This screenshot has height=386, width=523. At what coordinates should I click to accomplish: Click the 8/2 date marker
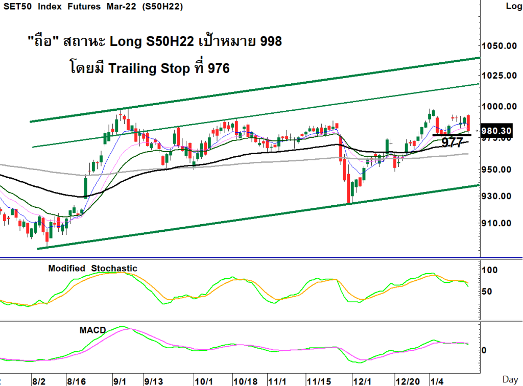pos(39,381)
